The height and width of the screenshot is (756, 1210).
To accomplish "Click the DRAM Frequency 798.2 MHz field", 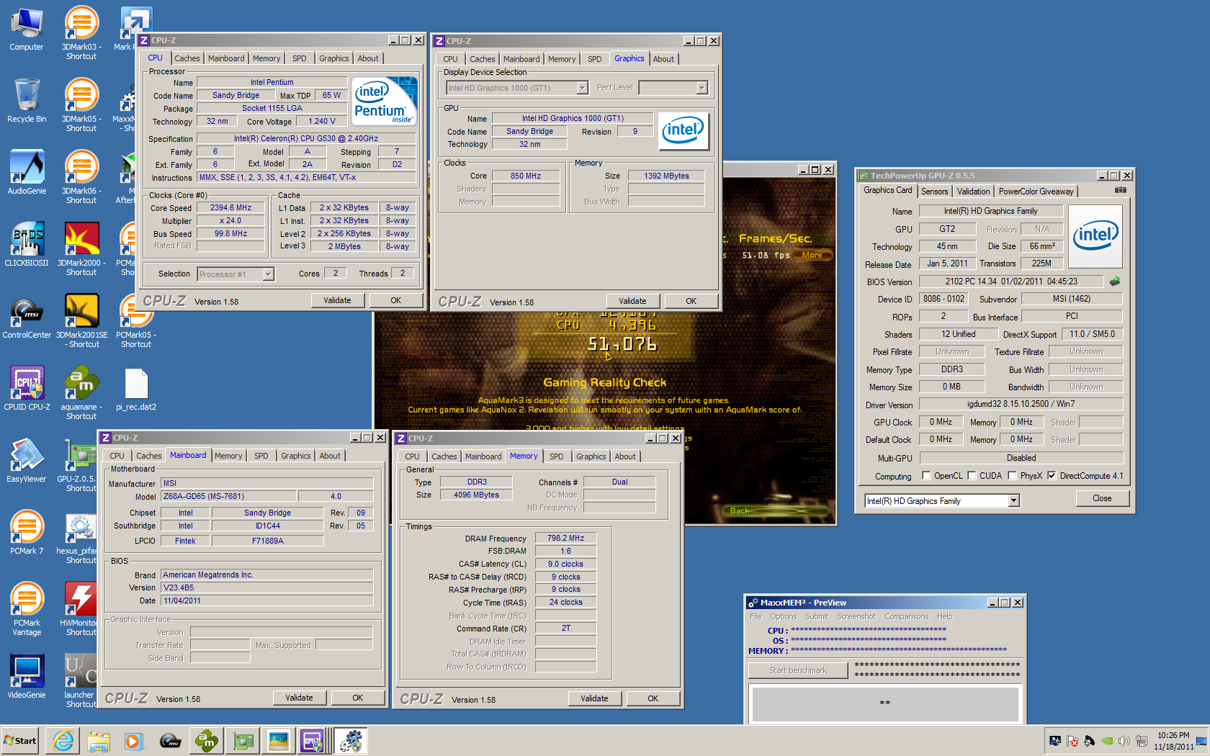I will [566, 538].
